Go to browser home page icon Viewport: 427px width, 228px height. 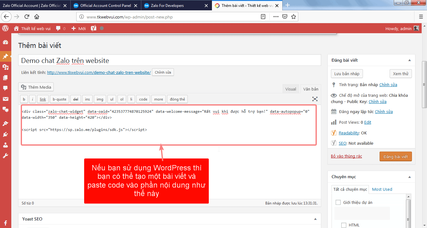click(x=37, y=17)
